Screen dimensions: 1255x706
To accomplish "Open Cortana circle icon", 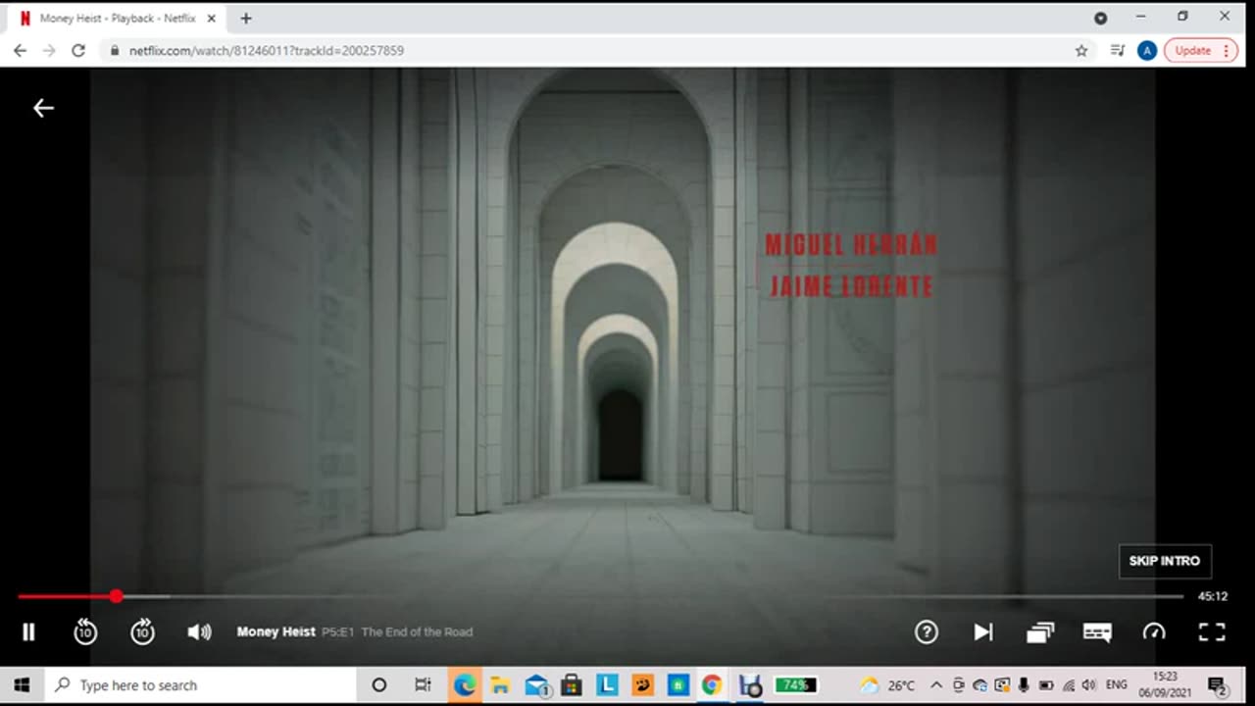I will [379, 685].
